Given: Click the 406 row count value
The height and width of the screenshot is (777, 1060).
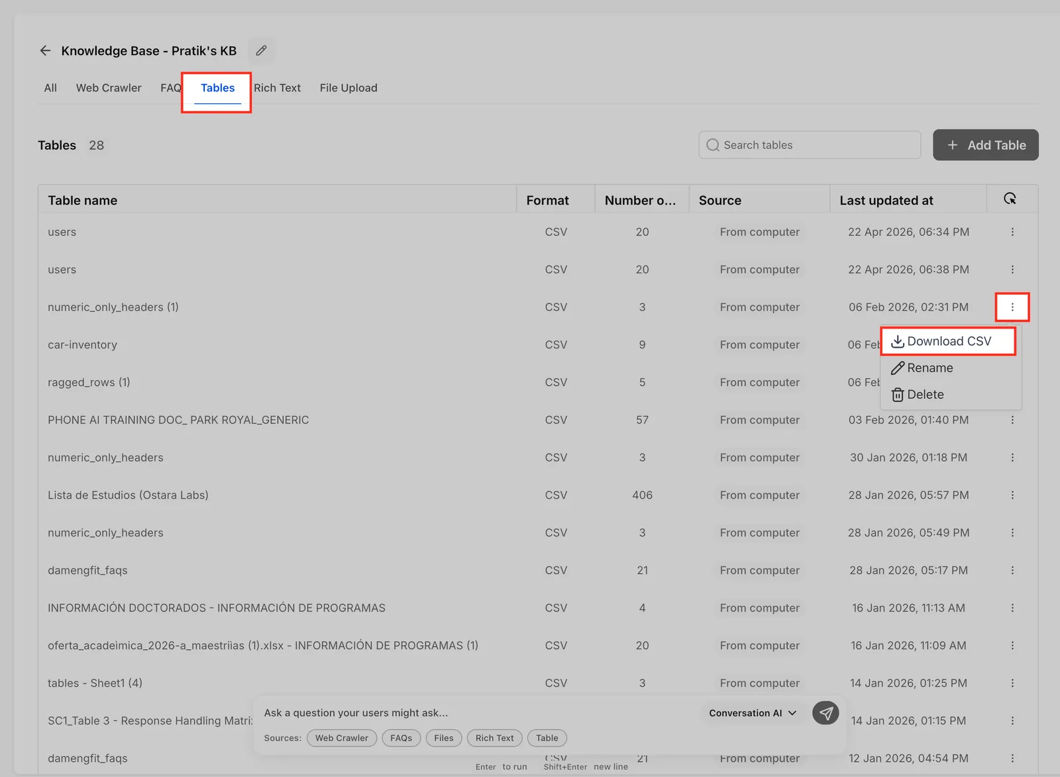Looking at the screenshot, I should click(x=643, y=495).
